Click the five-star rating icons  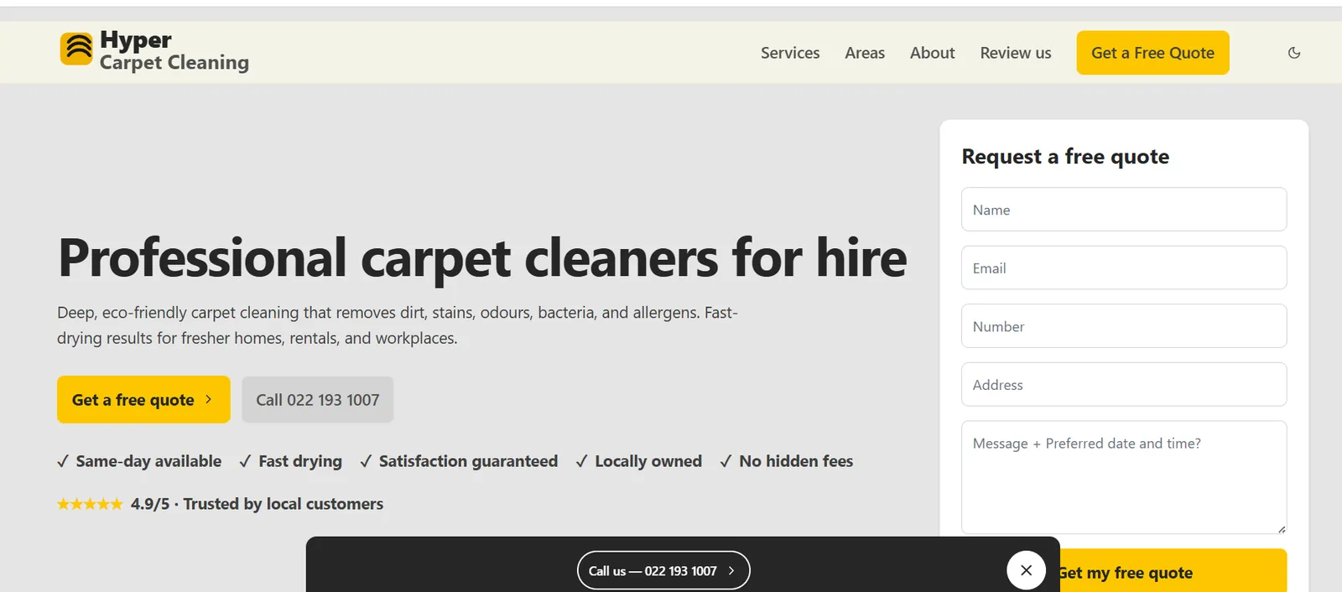click(90, 504)
